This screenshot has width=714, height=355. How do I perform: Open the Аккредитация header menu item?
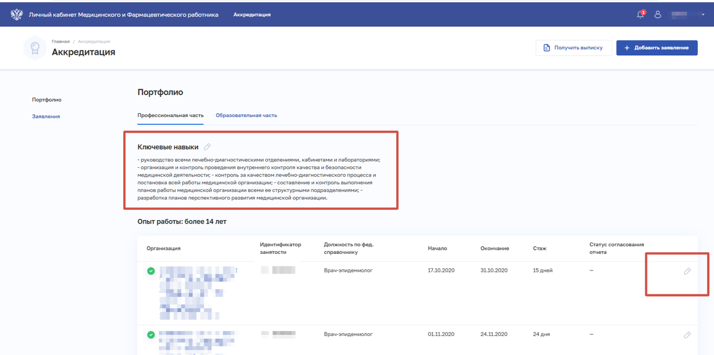tap(252, 14)
